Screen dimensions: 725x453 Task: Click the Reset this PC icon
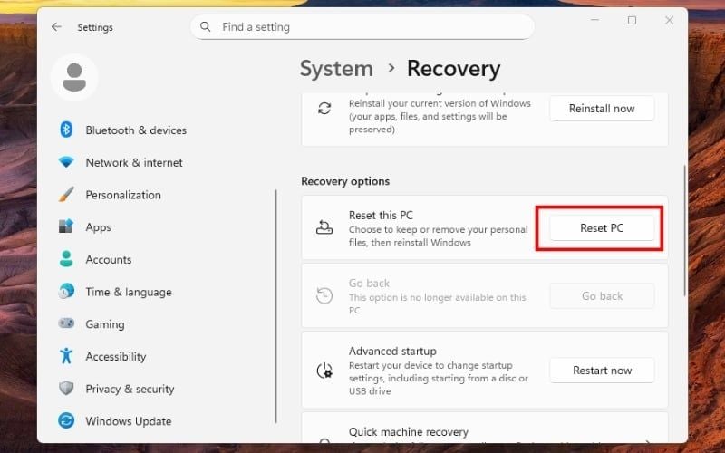(x=324, y=227)
